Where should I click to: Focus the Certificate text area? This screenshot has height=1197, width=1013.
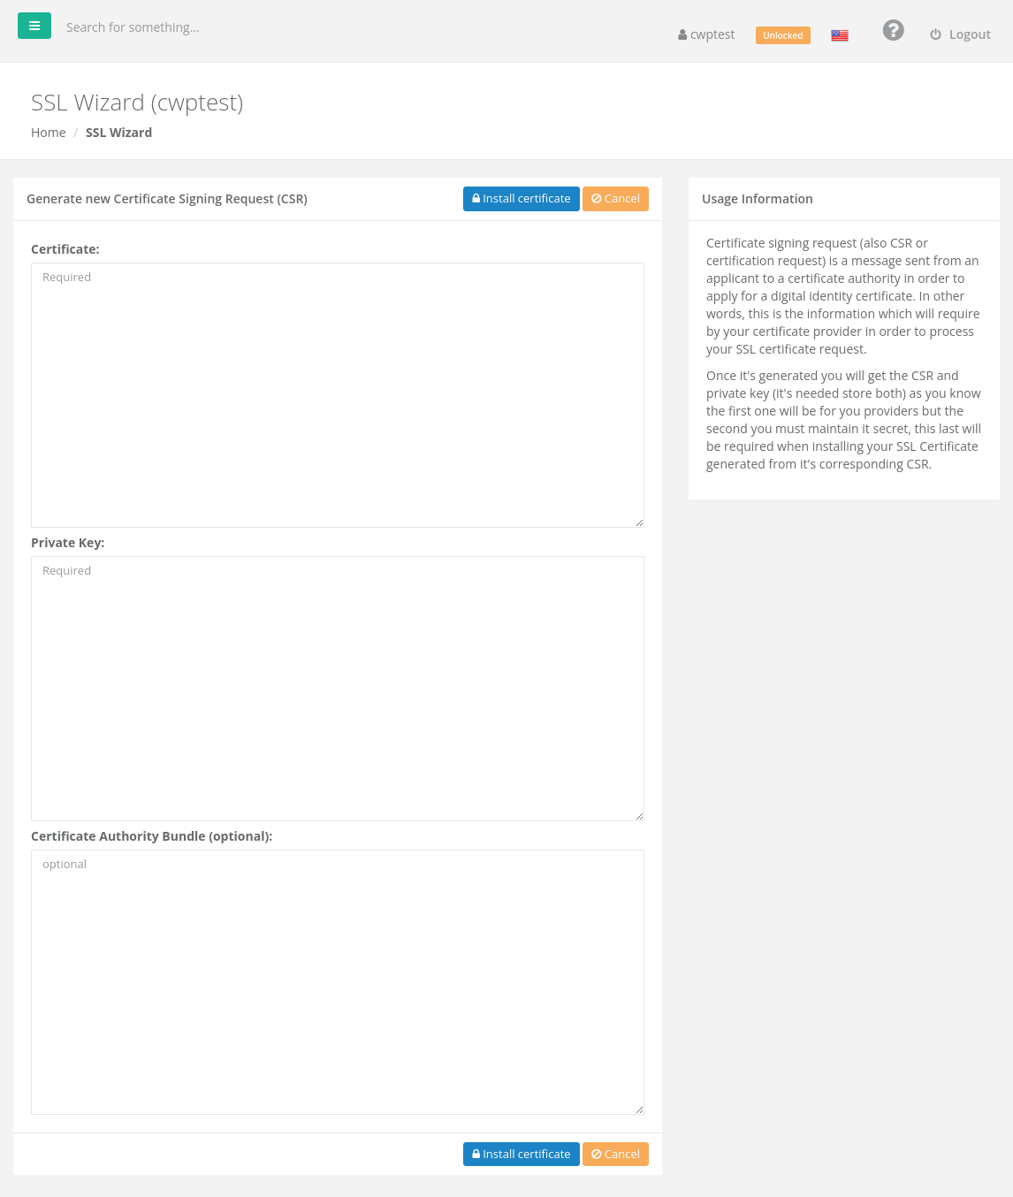point(338,395)
